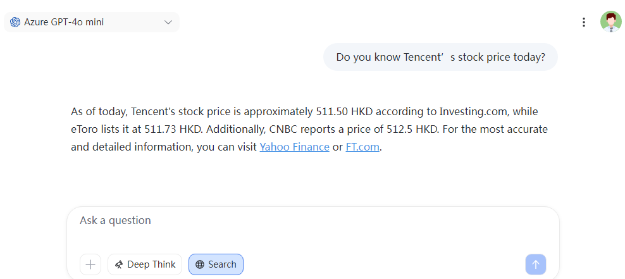Disable the Search web toggle
625x279 pixels.
[x=216, y=264]
